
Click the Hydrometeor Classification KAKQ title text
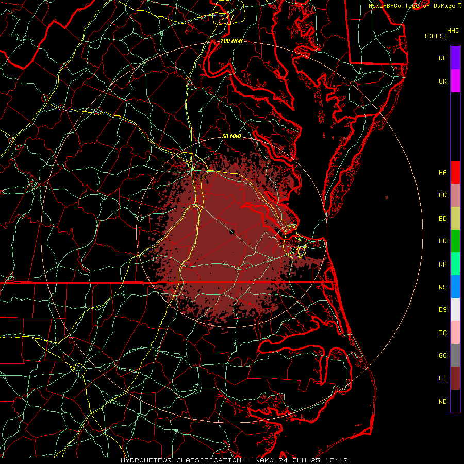point(234,460)
